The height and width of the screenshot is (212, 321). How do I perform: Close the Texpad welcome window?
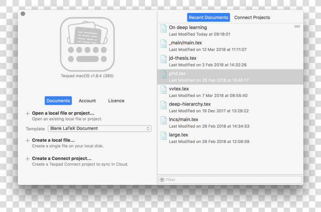pos(23,14)
